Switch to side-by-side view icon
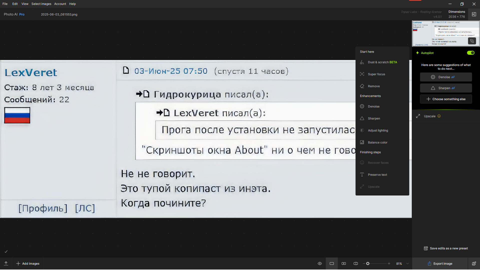Viewport: 480px width, 270px height. (344, 263)
